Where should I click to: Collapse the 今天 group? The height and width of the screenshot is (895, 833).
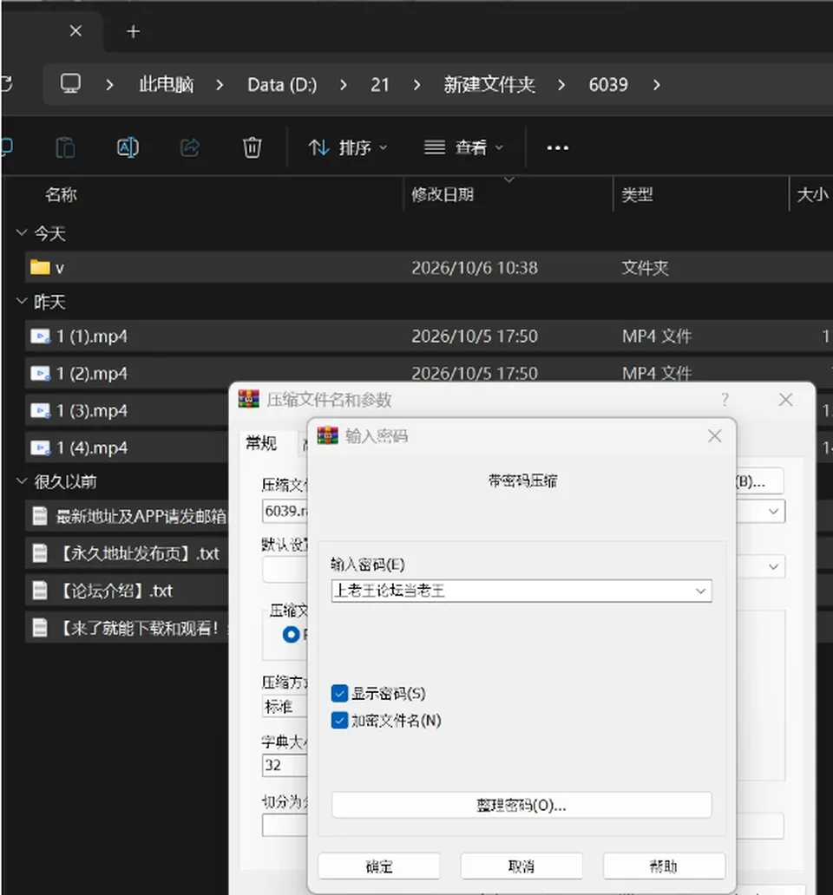[x=22, y=233]
